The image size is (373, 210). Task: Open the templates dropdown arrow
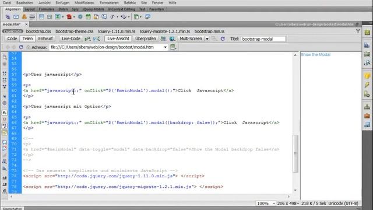141,17
